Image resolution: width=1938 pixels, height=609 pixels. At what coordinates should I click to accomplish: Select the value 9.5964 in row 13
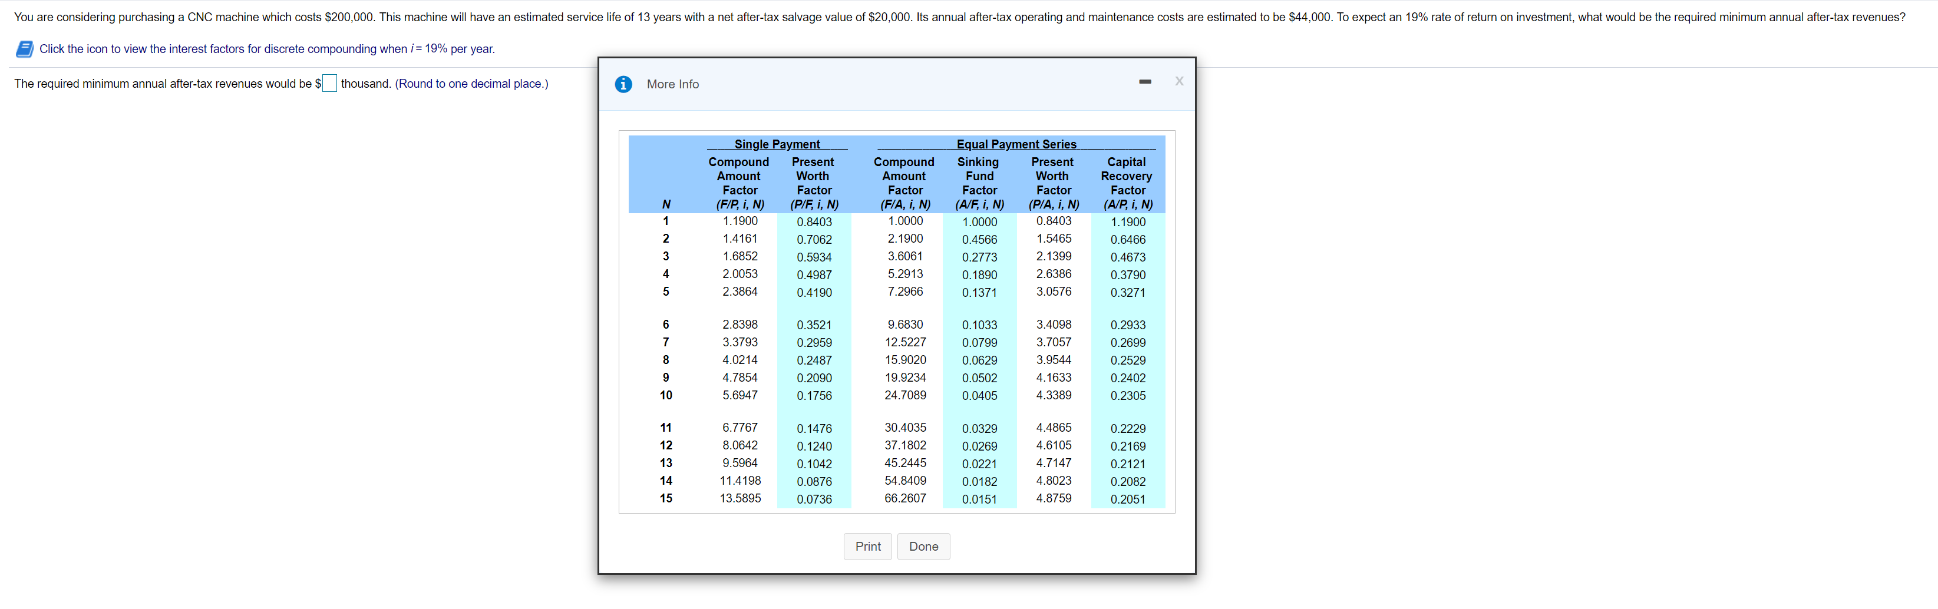pyautogui.click(x=740, y=463)
